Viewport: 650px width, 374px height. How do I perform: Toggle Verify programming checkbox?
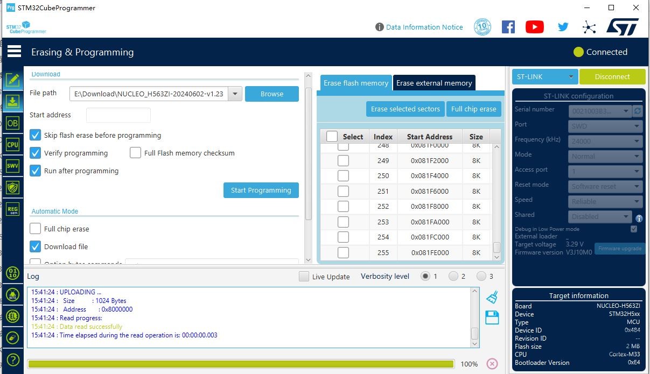click(x=35, y=153)
